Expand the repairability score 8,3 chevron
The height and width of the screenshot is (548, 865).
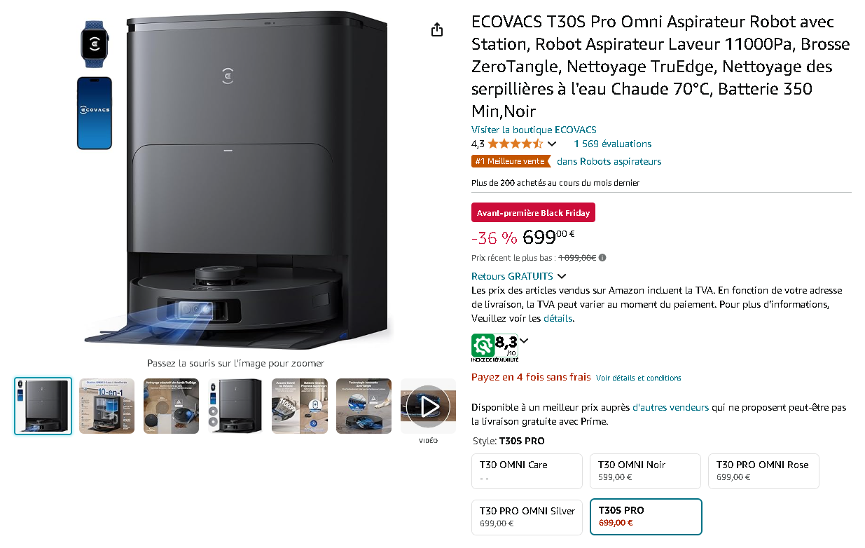tap(524, 341)
